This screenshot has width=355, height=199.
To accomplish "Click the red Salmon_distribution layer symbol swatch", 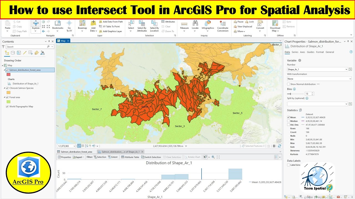I will (8, 75).
